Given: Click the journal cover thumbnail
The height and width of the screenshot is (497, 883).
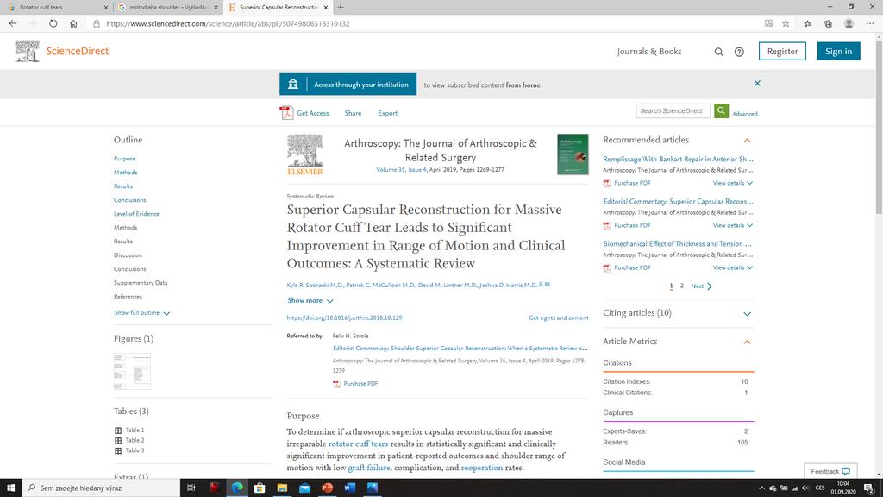Looking at the screenshot, I should (573, 154).
